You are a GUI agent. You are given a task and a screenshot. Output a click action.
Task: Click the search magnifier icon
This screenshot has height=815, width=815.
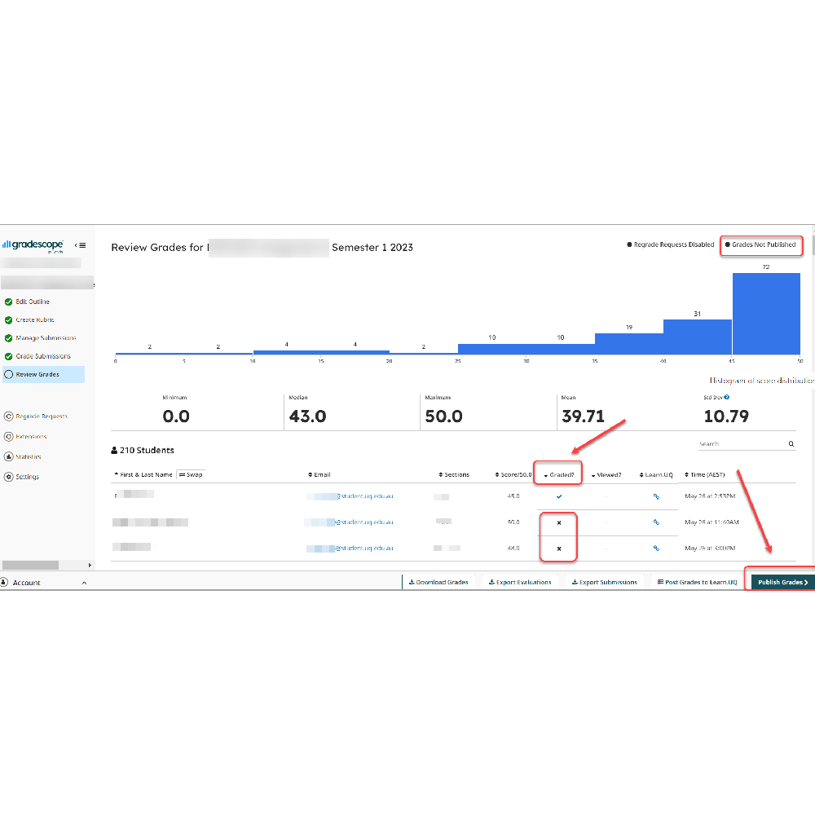click(x=791, y=443)
